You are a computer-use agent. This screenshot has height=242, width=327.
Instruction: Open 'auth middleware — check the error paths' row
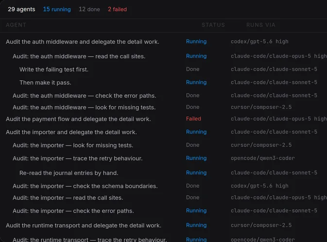tap(163, 96)
